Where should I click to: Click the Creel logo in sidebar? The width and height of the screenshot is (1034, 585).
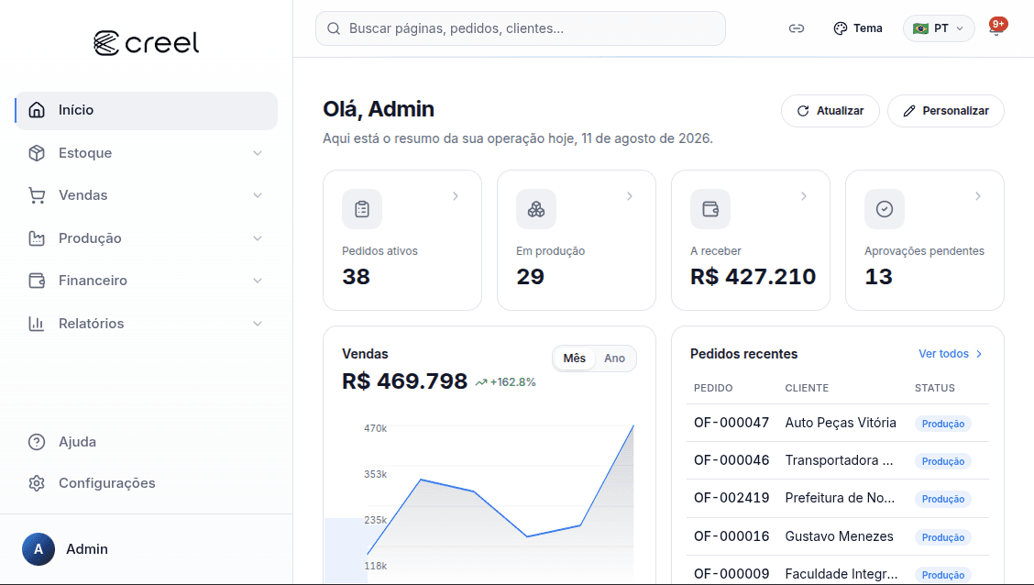coord(146,43)
